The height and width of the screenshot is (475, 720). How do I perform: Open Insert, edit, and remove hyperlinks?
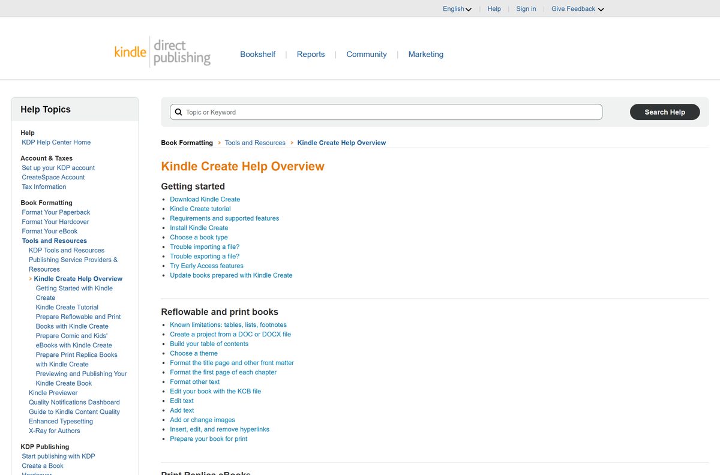pyautogui.click(x=220, y=430)
